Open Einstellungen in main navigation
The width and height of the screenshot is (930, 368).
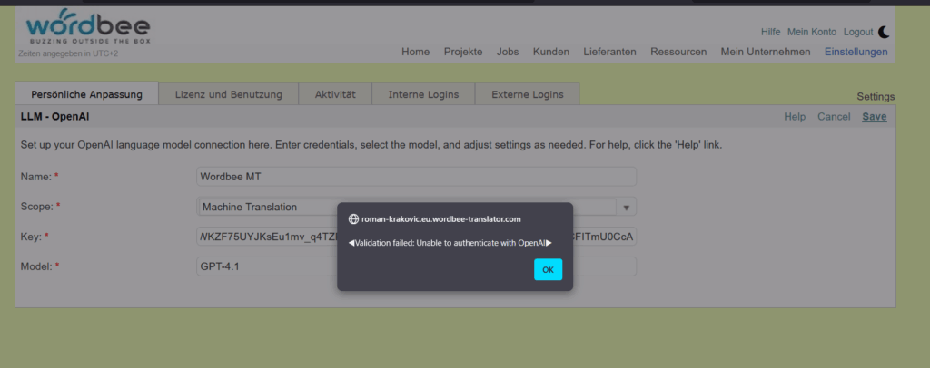click(856, 52)
